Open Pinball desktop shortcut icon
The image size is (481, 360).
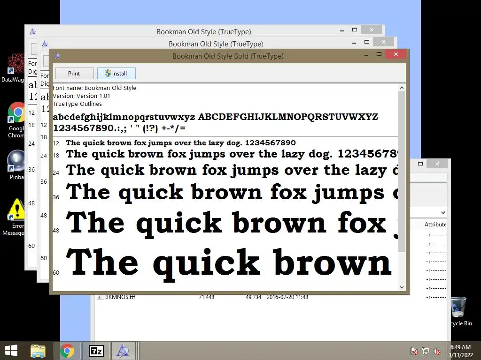point(16,165)
